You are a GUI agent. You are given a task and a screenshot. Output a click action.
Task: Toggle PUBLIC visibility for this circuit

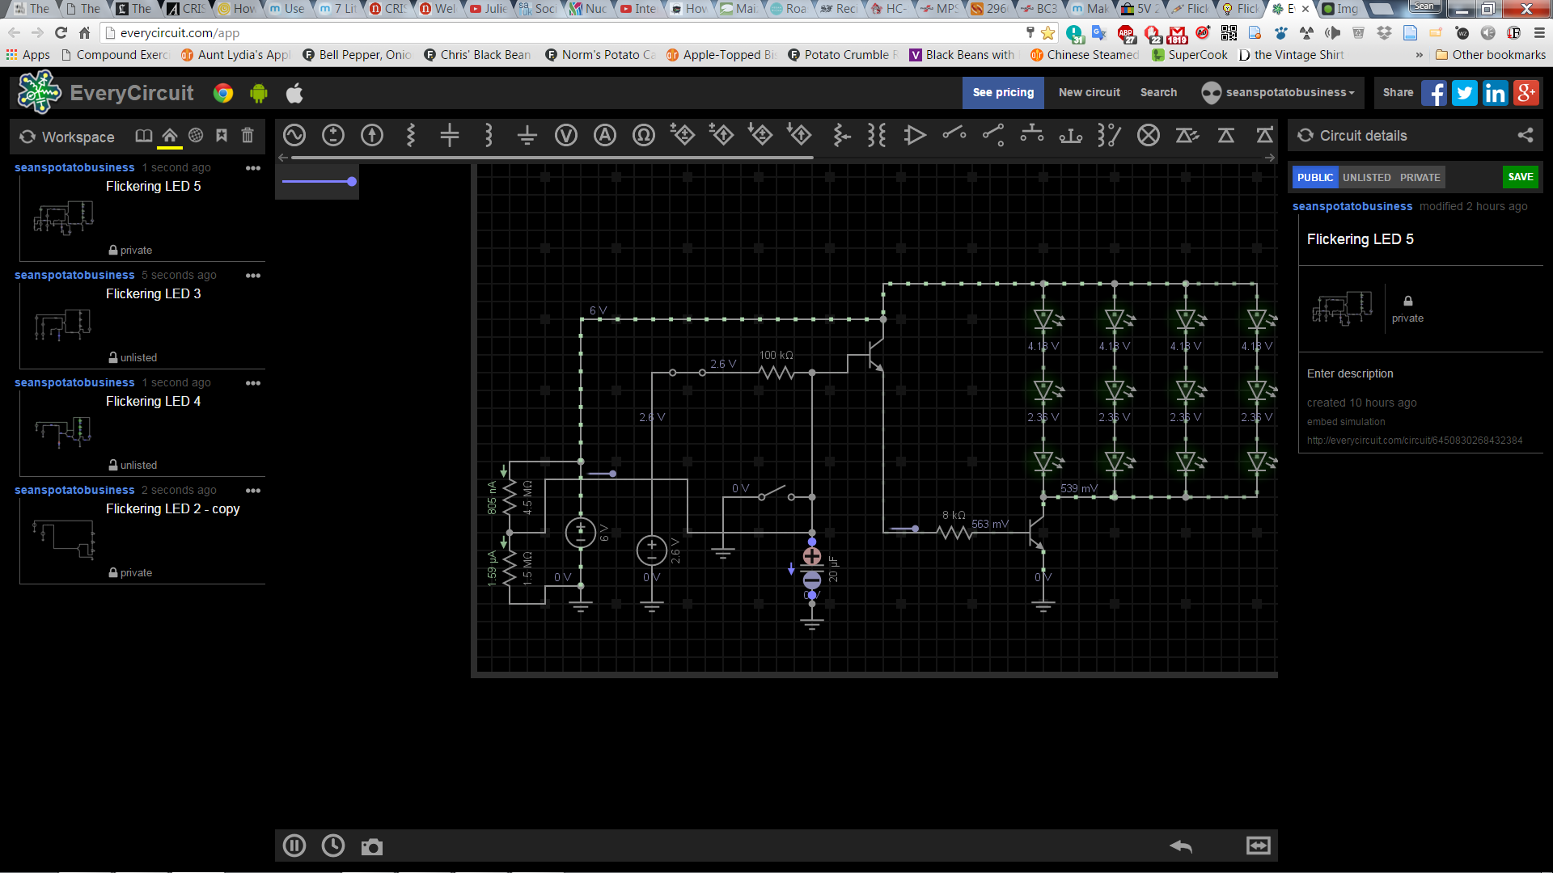(x=1314, y=177)
